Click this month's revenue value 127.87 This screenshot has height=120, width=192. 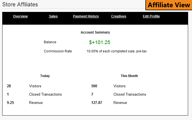pos(97,103)
